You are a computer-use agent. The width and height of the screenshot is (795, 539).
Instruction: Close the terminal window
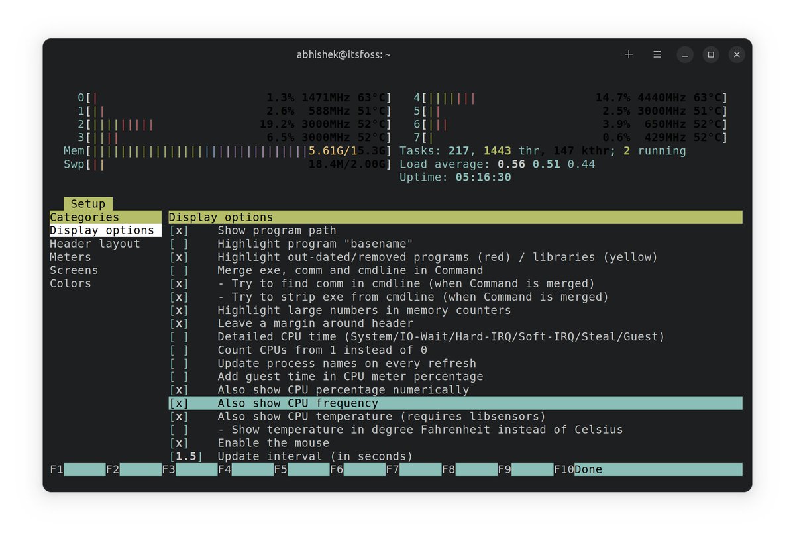click(737, 54)
